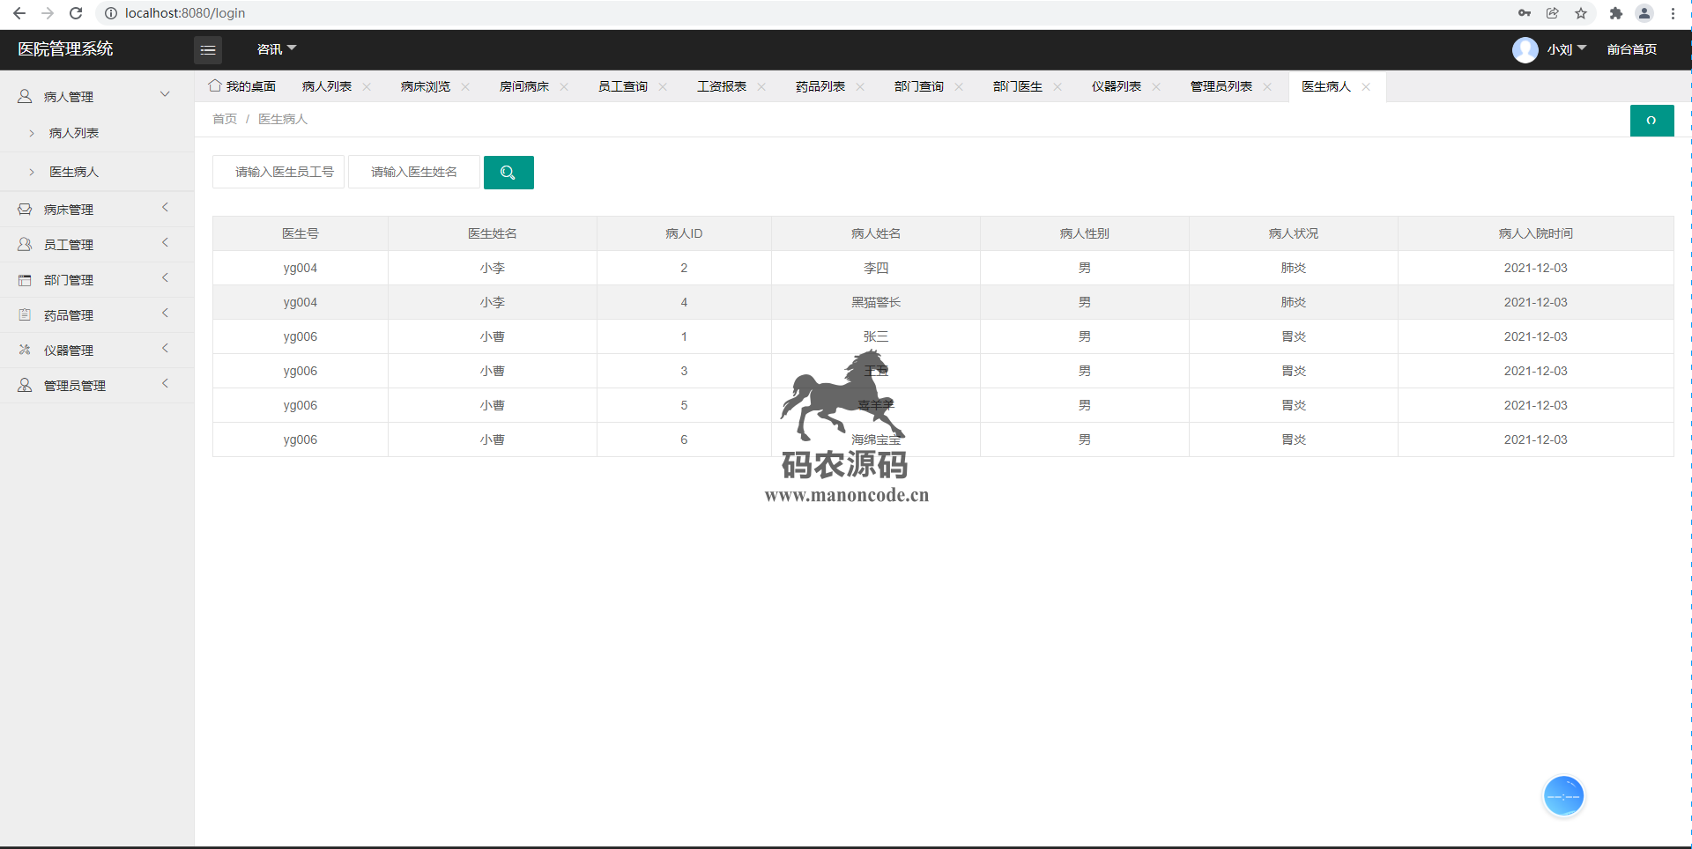
Task: Bookmark page with browser star icon
Action: tap(1581, 13)
